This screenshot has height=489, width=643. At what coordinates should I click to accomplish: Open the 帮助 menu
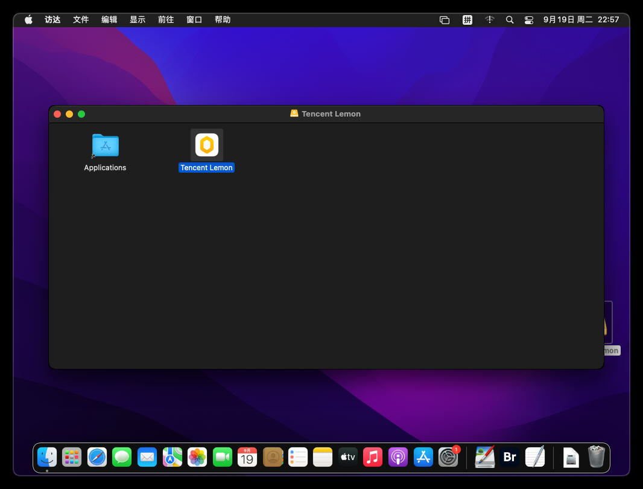223,20
